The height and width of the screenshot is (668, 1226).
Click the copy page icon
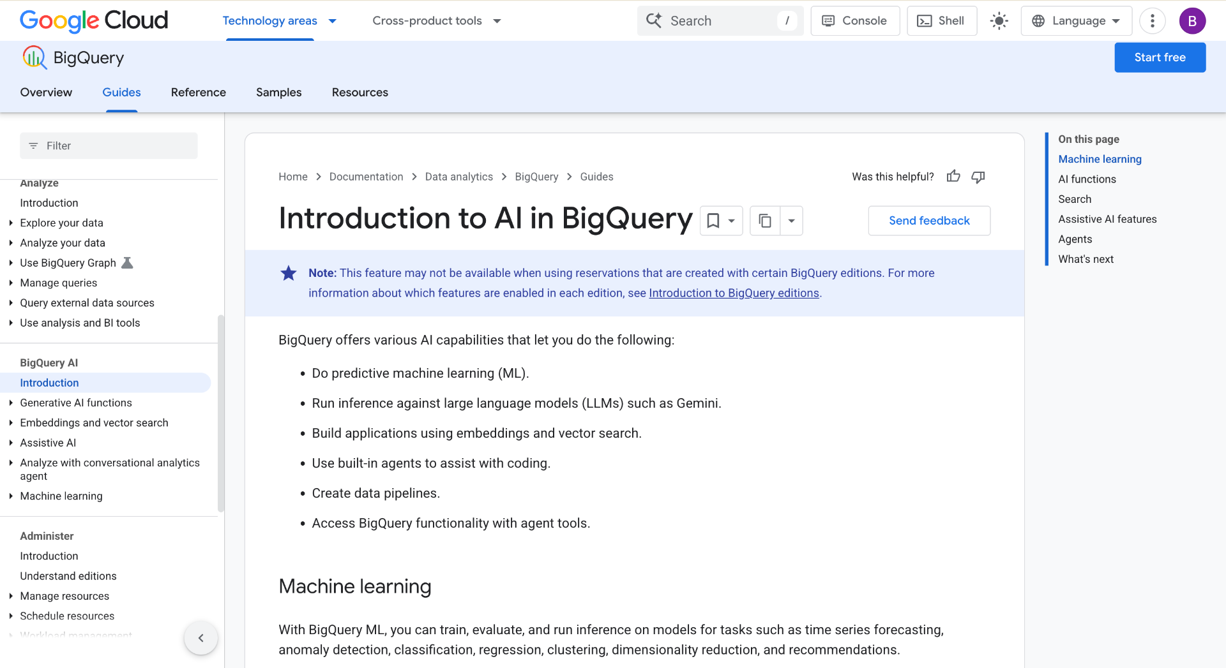[765, 221]
